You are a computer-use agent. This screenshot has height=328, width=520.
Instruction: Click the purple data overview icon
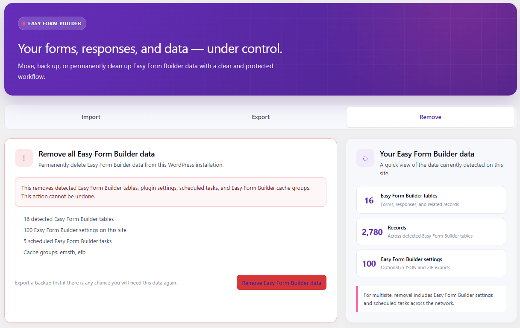point(365,158)
